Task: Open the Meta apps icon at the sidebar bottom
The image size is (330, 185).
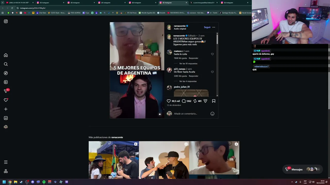Action: coord(6,171)
